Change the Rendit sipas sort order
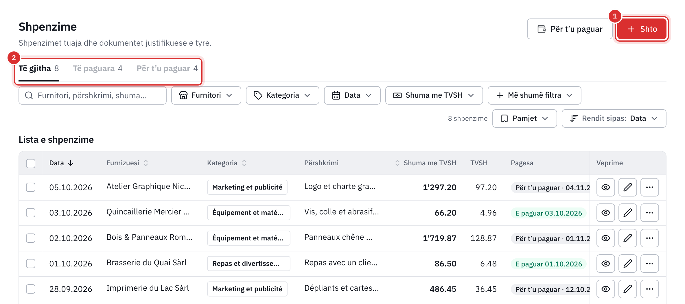The height and width of the screenshot is (304, 685). tap(614, 118)
